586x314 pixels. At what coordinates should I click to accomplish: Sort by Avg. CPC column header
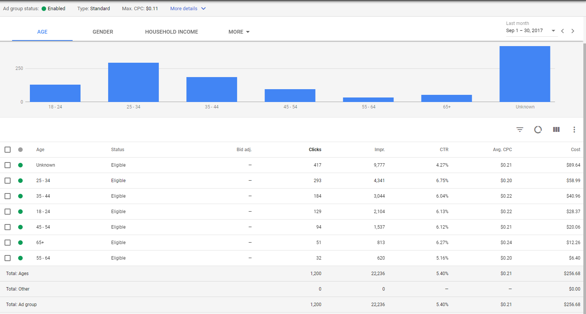tap(502, 150)
